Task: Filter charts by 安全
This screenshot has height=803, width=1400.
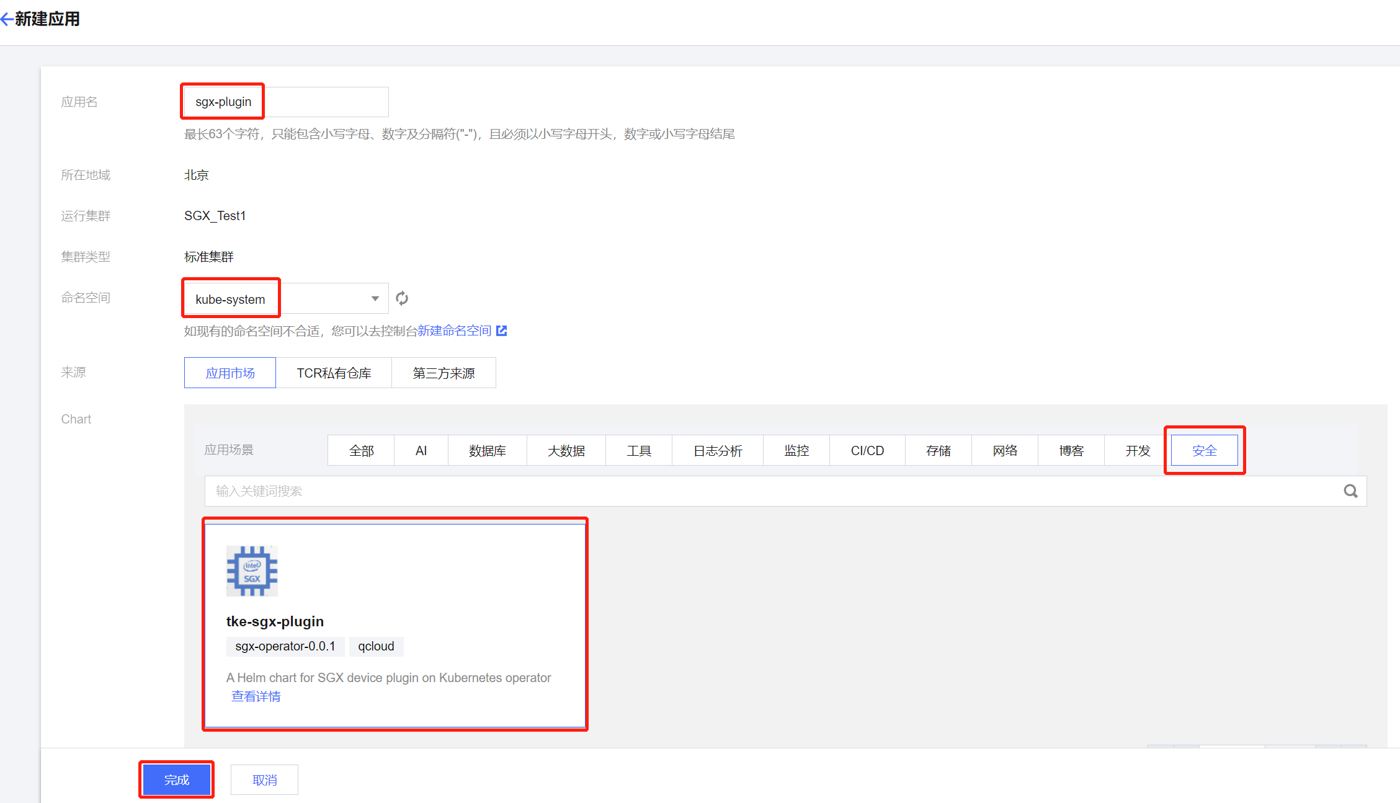Action: 1205,451
